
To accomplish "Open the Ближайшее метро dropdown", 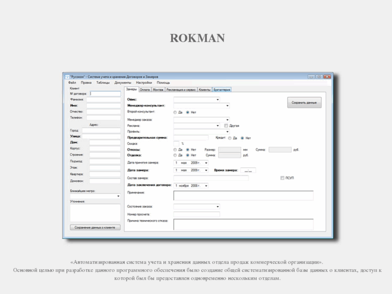I will 118,196.
